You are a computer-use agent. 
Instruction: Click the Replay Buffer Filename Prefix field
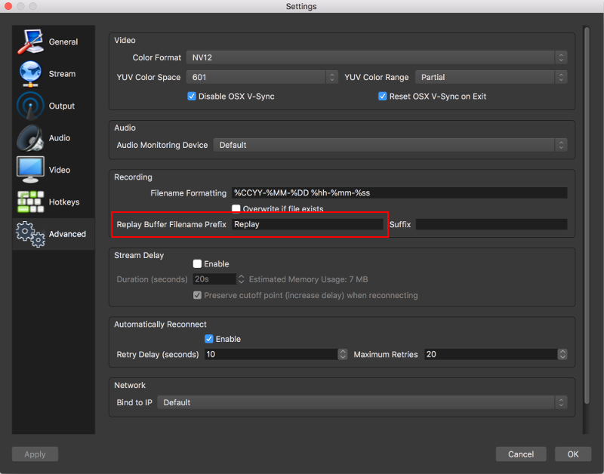coord(307,224)
